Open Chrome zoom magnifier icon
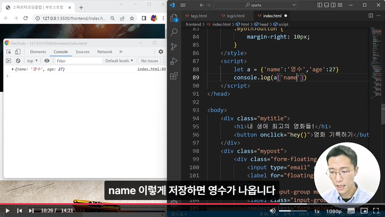This screenshot has width=385, height=217. click(112, 18)
